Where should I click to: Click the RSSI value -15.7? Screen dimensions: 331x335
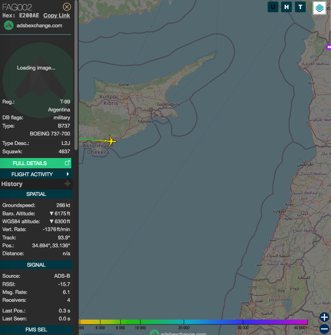[64, 284]
